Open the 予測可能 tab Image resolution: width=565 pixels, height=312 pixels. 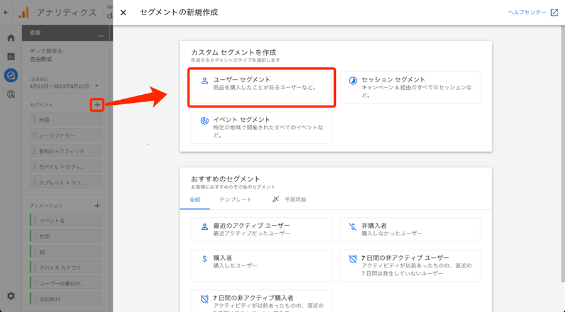(289, 200)
